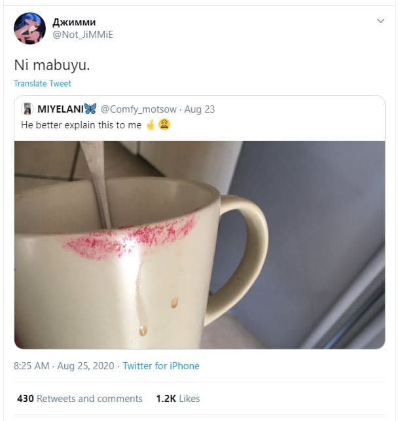Click Джимми's profile avatar picture
Image resolution: width=404 pixels, height=421 pixels.
point(29,28)
